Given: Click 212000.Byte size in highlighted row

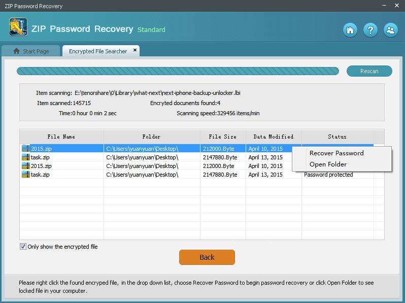Looking at the screenshot, I should pyautogui.click(x=219, y=149).
